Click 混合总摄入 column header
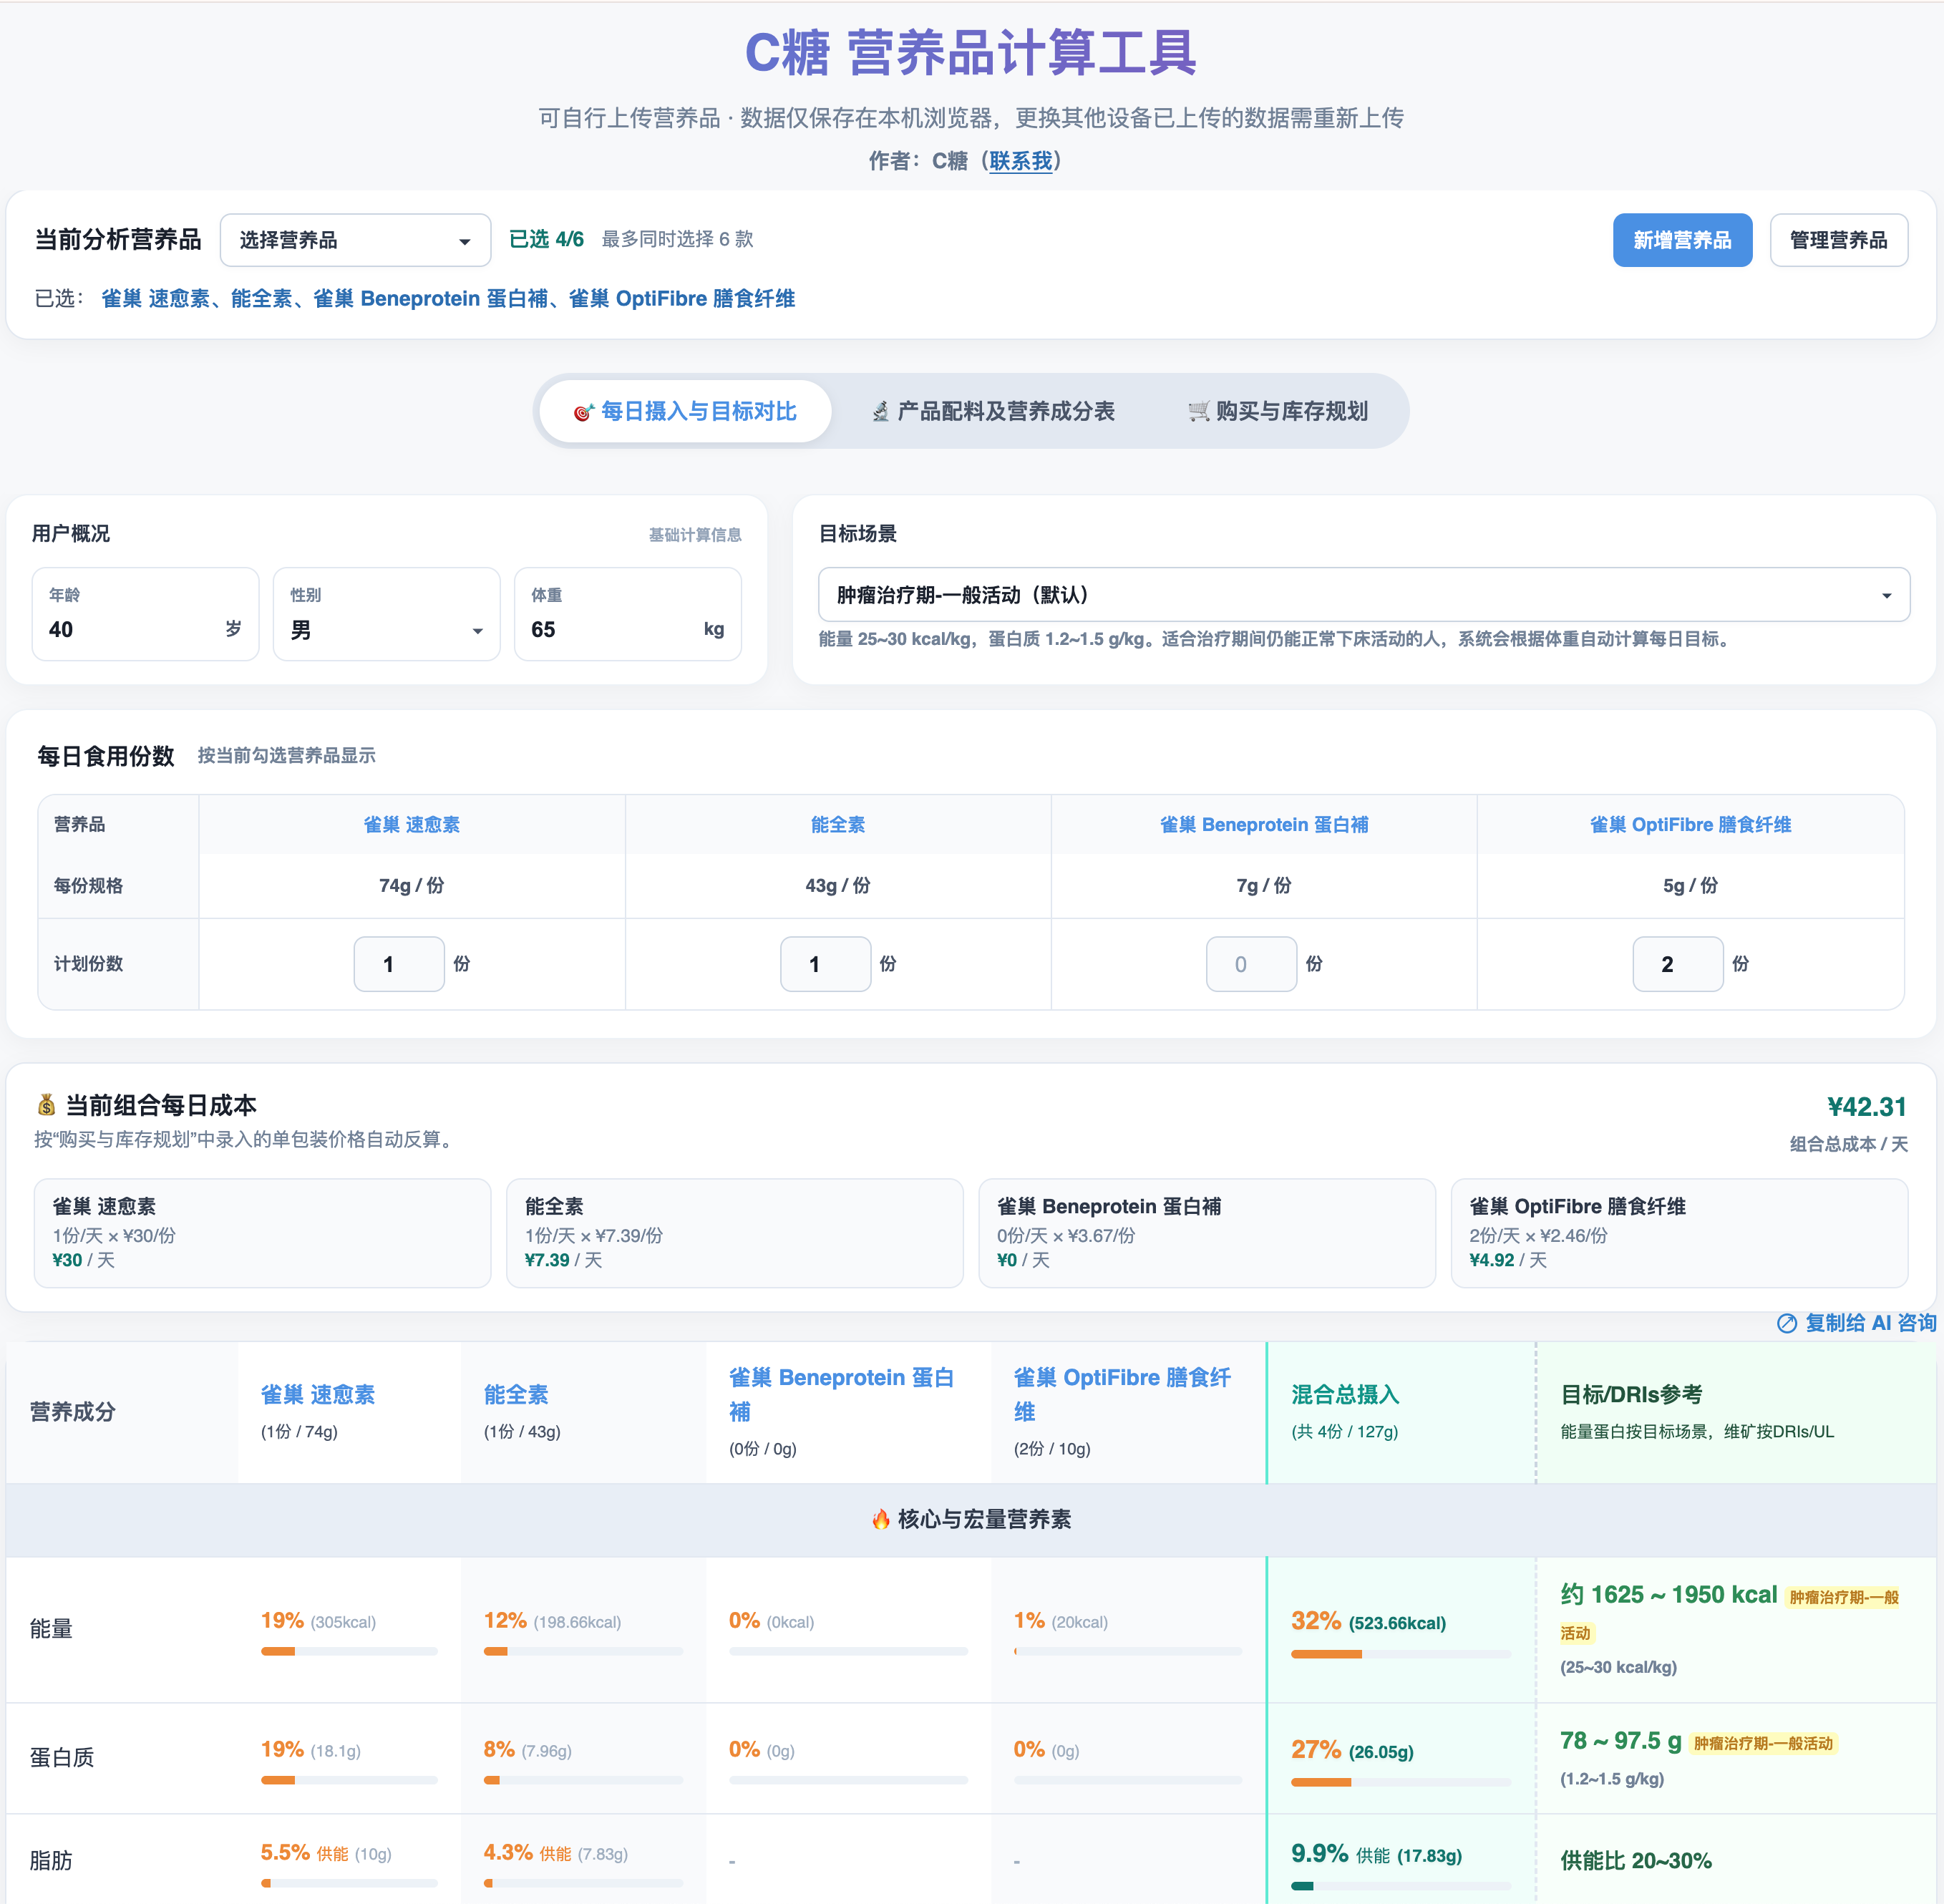 pos(1345,1395)
